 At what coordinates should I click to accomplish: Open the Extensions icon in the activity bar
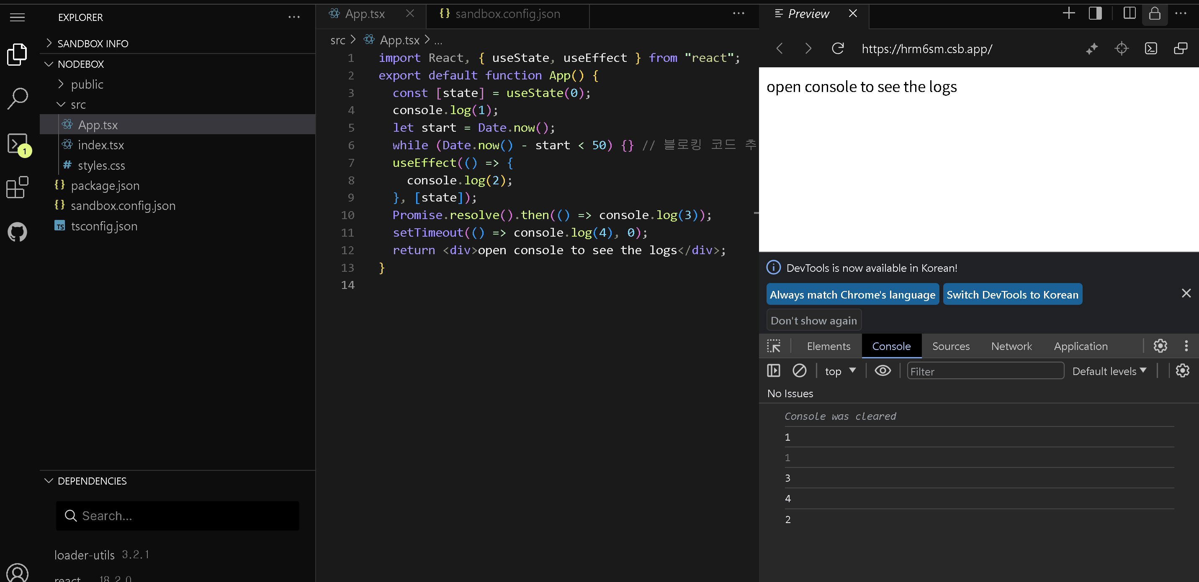pos(18,187)
